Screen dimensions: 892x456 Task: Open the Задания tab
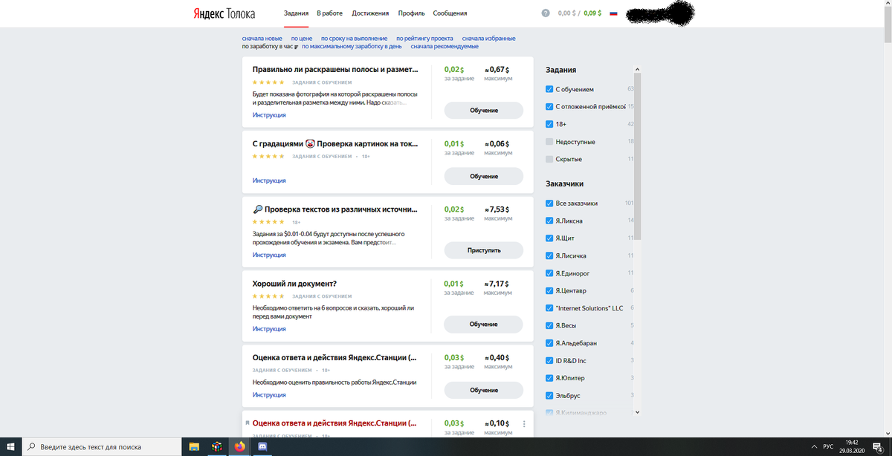tap(296, 13)
